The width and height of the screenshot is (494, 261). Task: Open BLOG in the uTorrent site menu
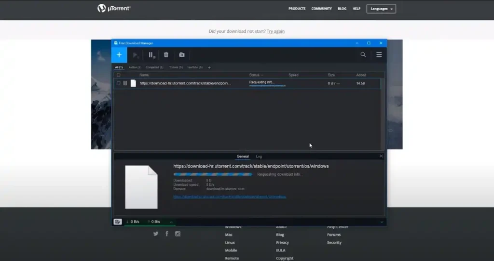pyautogui.click(x=342, y=9)
